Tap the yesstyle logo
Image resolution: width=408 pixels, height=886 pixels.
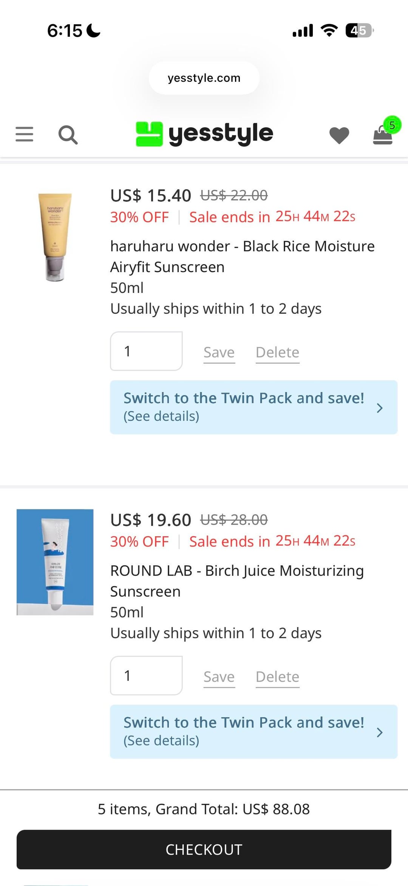coord(204,134)
